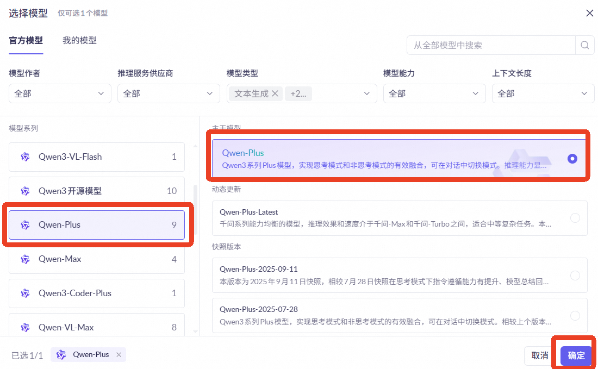Select the Qwen-Plus-2025-09-11 snapshot radio
The width and height of the screenshot is (598, 369).
click(x=575, y=275)
